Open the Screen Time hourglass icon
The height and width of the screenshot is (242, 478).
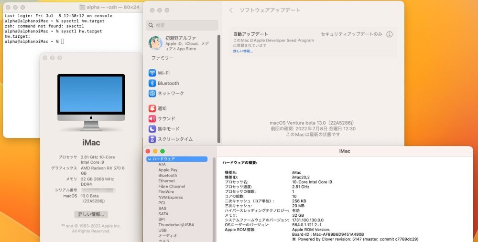[x=152, y=139]
